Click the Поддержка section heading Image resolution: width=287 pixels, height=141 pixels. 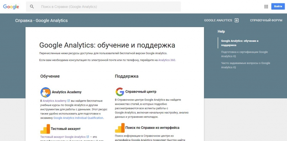(x=127, y=76)
